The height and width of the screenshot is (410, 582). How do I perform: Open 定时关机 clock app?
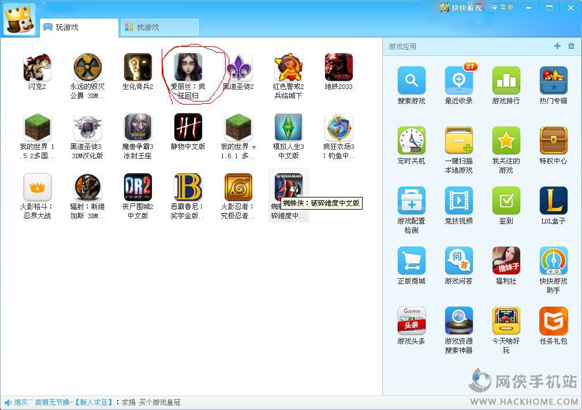pyautogui.click(x=411, y=140)
